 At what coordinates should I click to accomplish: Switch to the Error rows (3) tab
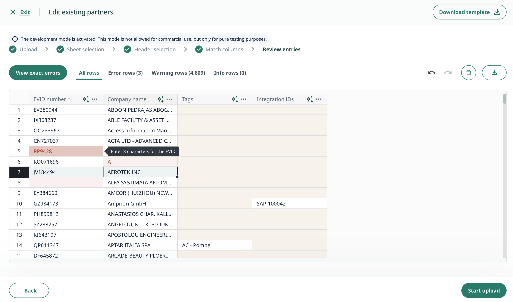125,73
